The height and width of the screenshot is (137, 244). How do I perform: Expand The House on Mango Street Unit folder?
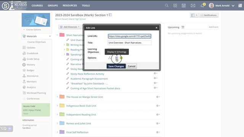(57, 97)
